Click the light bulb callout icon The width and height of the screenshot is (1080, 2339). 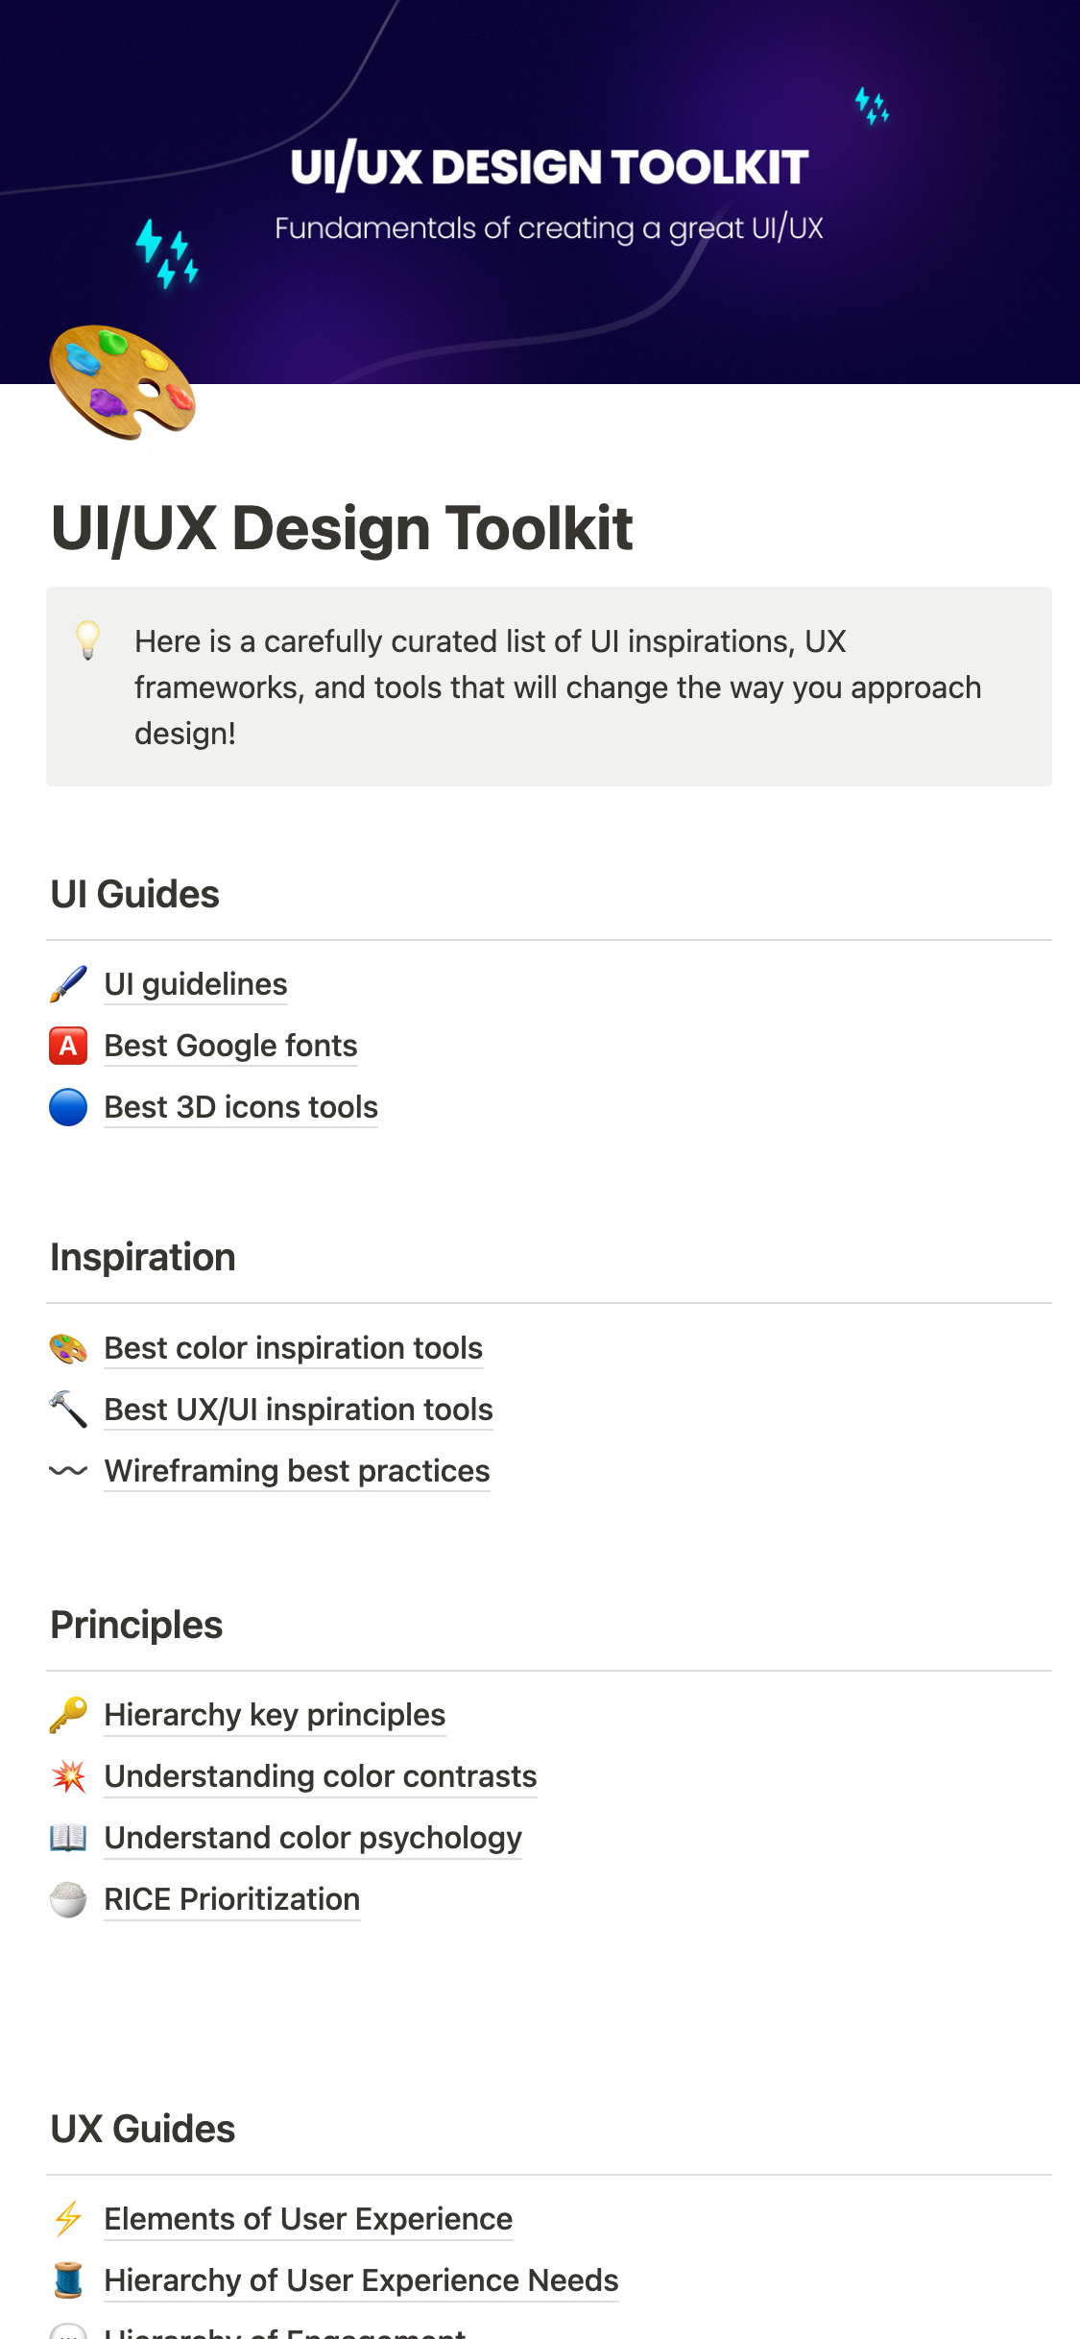pos(88,640)
